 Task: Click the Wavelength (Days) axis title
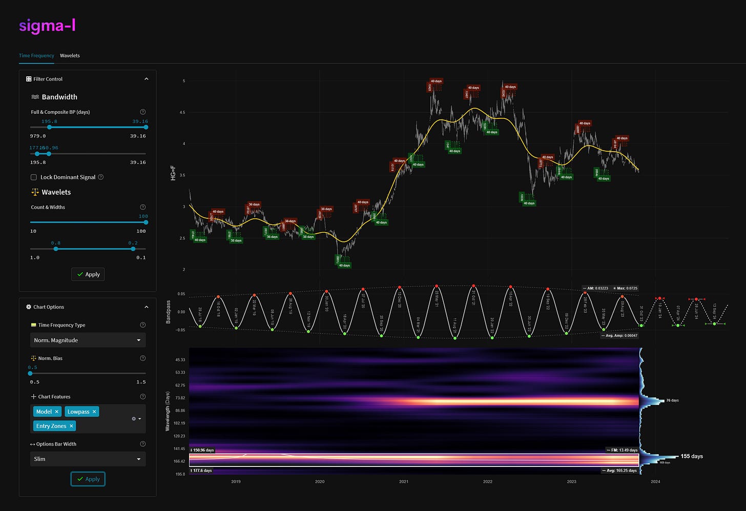(x=167, y=411)
